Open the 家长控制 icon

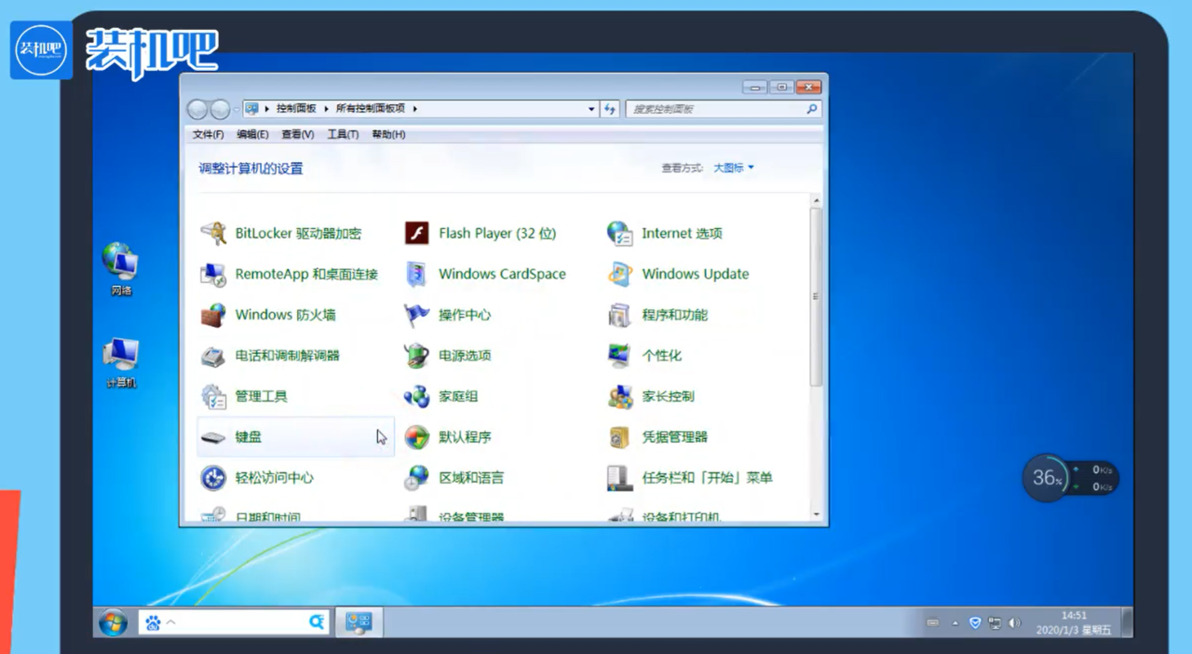[x=620, y=396]
